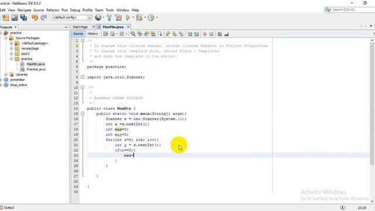The width and height of the screenshot is (375, 211).
Task: Click the Save All toolbar icon
Action: click(x=23, y=18)
